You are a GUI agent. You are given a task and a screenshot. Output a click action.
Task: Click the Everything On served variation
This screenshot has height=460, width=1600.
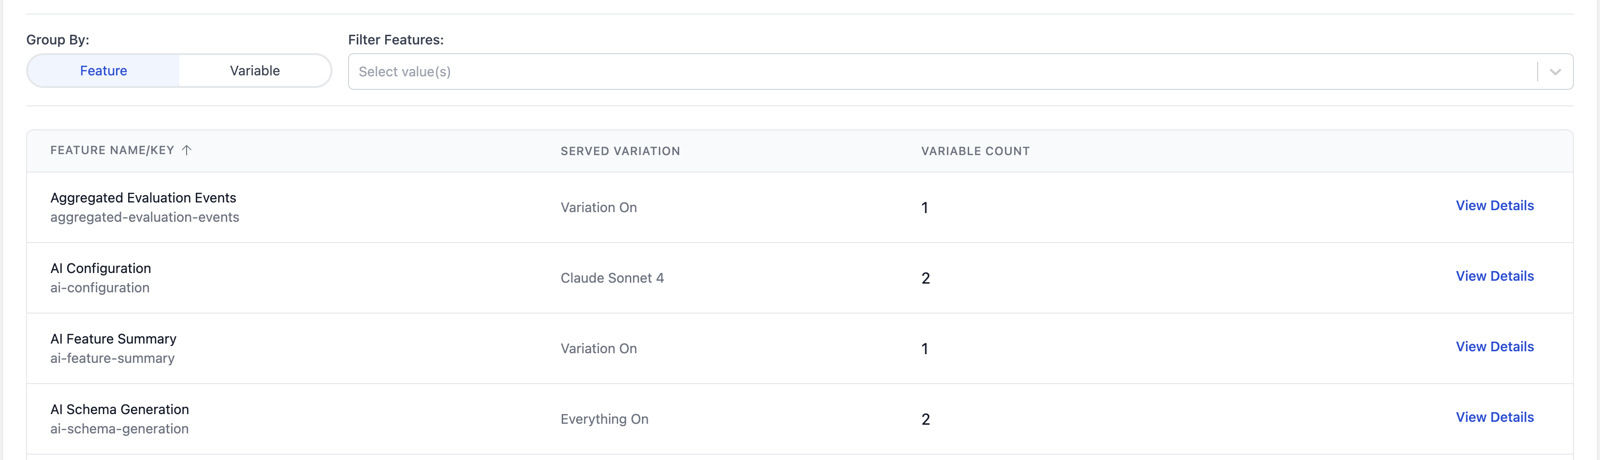coord(604,419)
